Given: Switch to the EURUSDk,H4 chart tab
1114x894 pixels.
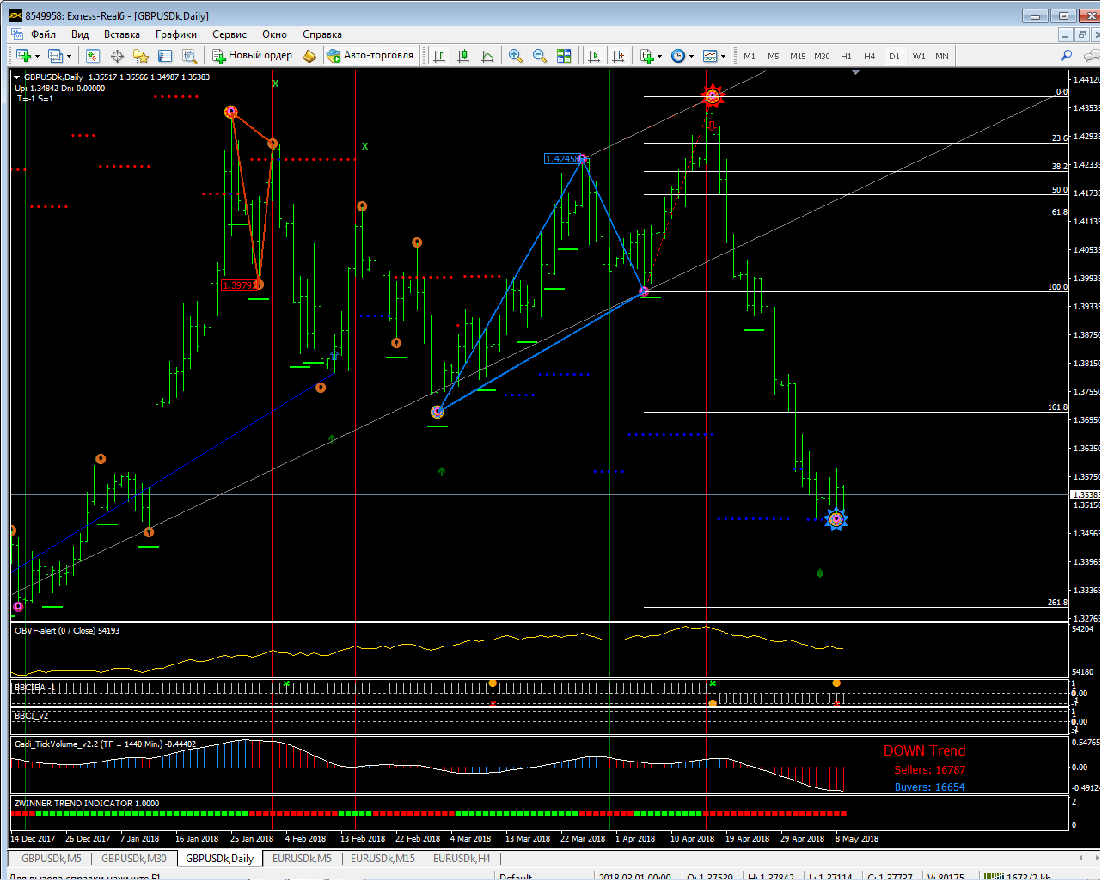Looking at the screenshot, I should (x=462, y=858).
